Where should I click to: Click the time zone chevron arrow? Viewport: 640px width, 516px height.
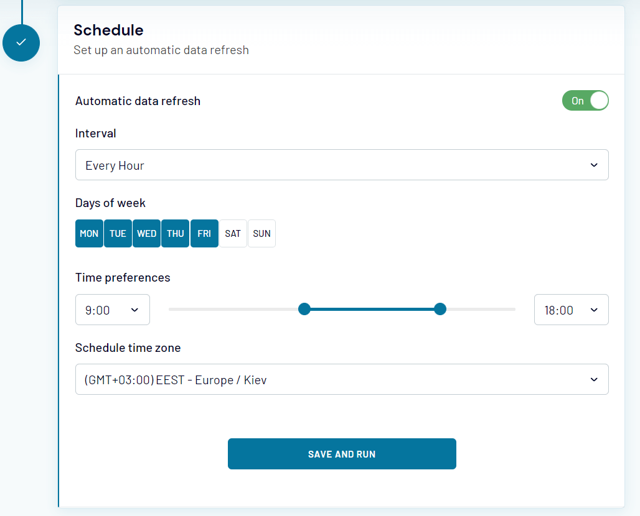coord(594,379)
